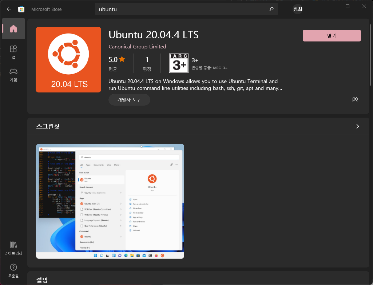Open the 도움말 (Help) section
The width and height of the screenshot is (373, 285).
pyautogui.click(x=13, y=271)
